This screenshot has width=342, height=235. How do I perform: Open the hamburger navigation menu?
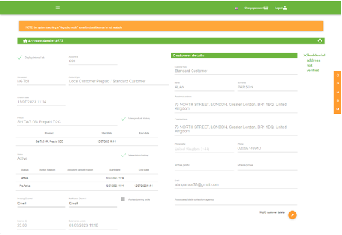coord(58,8)
